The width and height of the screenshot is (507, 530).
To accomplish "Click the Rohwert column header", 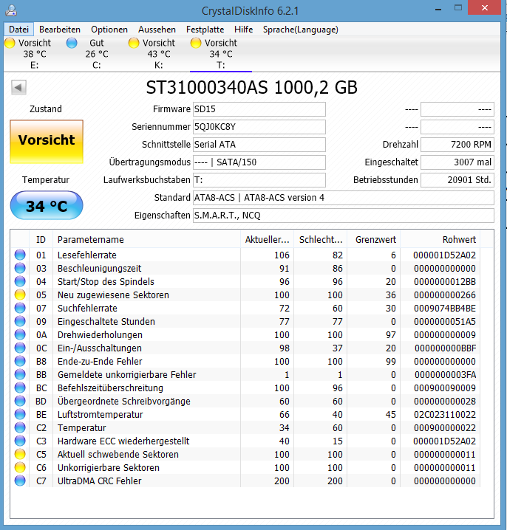I will click(440, 240).
